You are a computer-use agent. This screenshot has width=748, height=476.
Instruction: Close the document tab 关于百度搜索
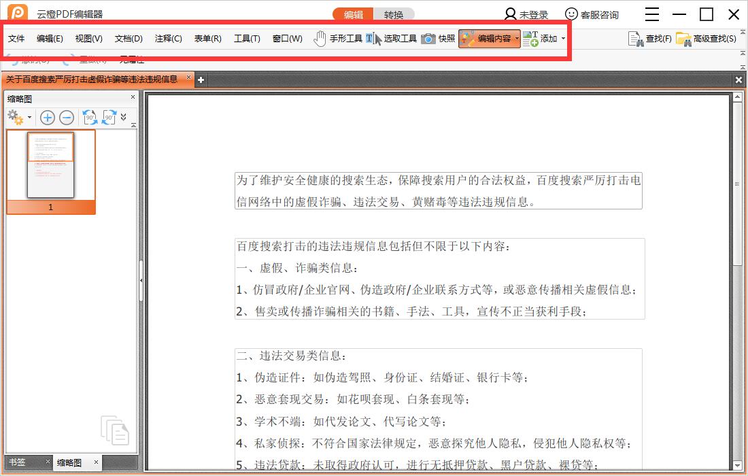pyautogui.click(x=188, y=78)
